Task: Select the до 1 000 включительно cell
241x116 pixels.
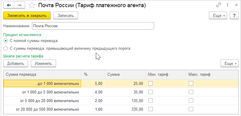Action: 42,84
